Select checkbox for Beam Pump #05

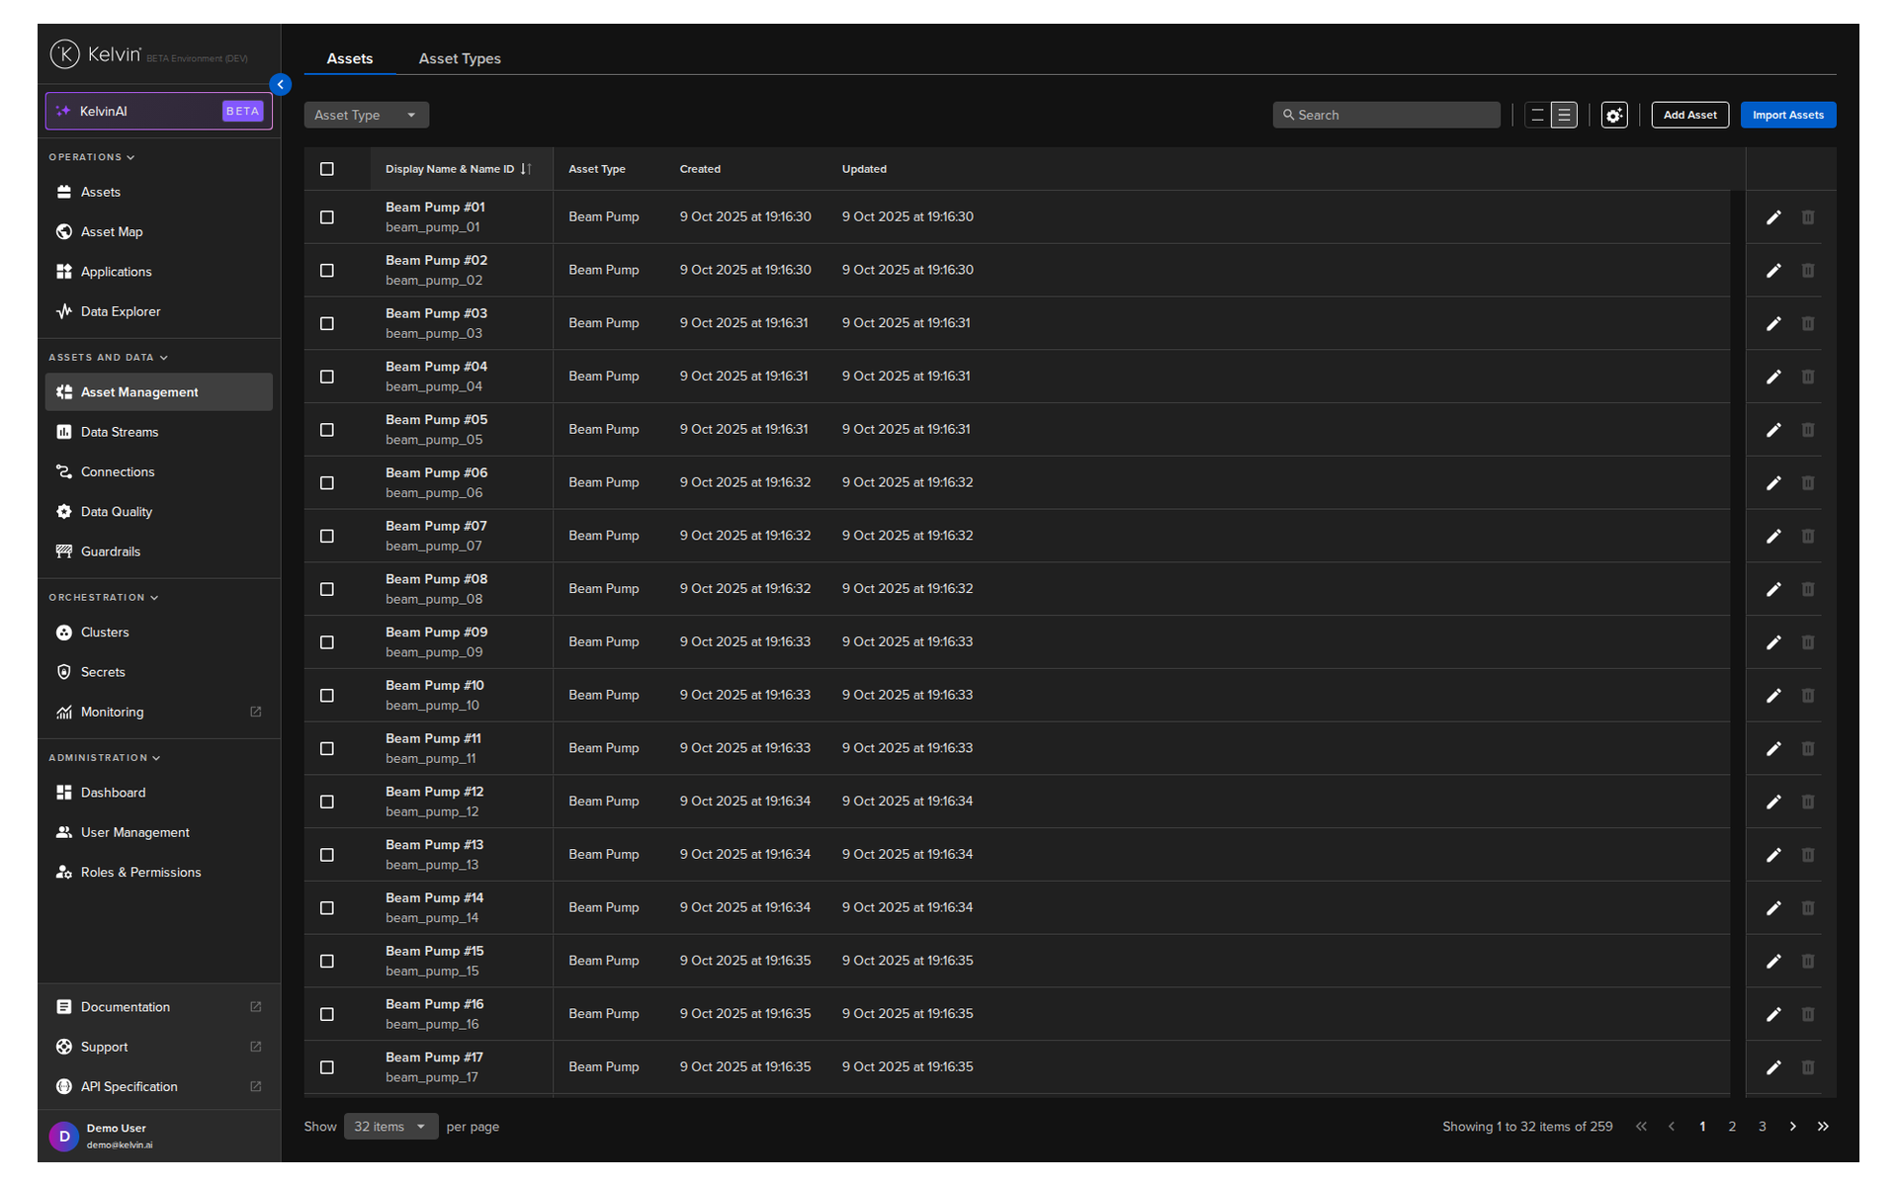tap(327, 430)
